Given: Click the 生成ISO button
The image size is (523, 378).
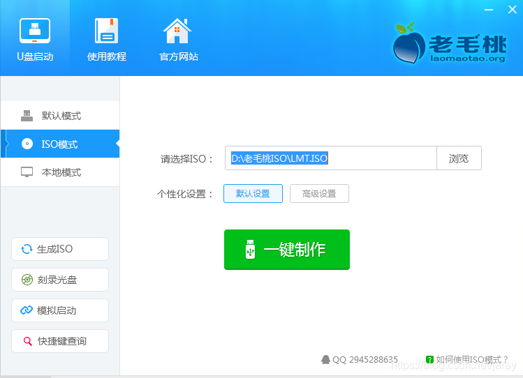Looking at the screenshot, I should pos(60,249).
